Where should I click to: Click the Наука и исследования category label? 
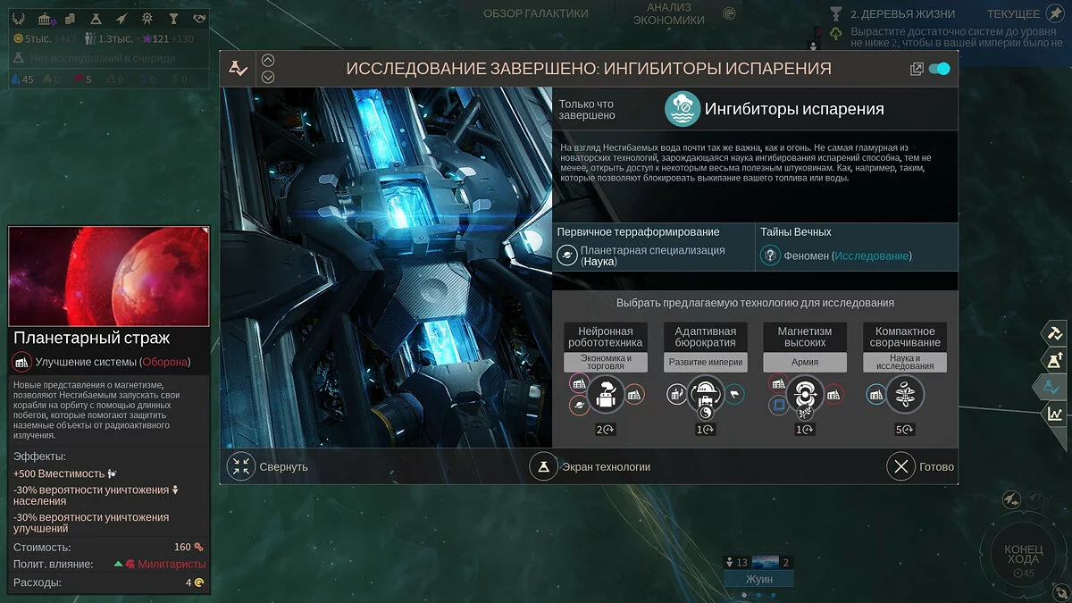pos(905,362)
